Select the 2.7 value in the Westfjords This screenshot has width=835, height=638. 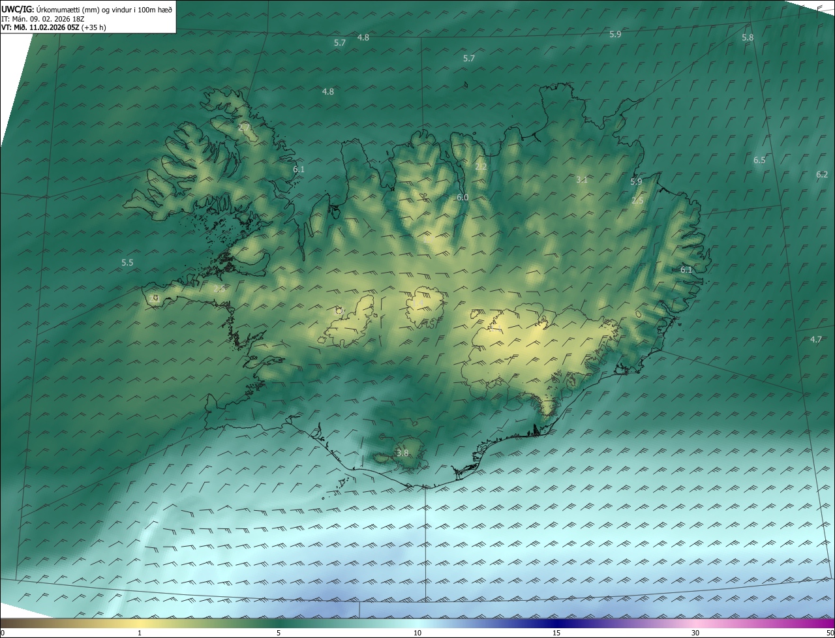(245, 127)
